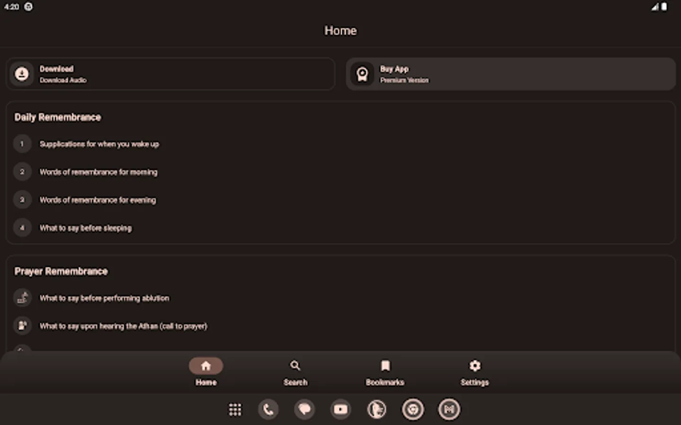Tap the status bar clock
The width and height of the screenshot is (681, 425).
(11, 7)
